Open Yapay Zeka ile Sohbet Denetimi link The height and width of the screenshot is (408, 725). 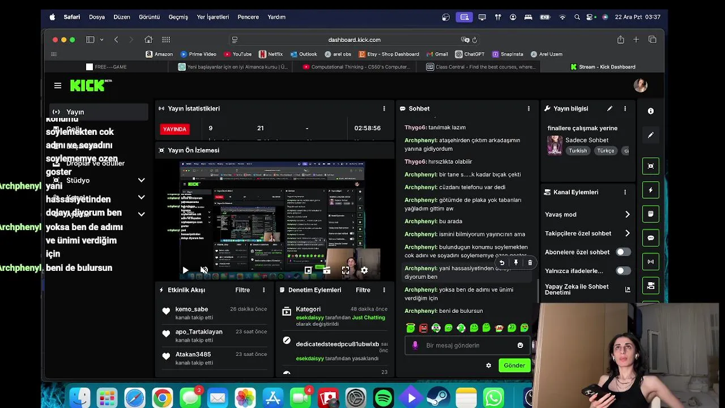587,290
